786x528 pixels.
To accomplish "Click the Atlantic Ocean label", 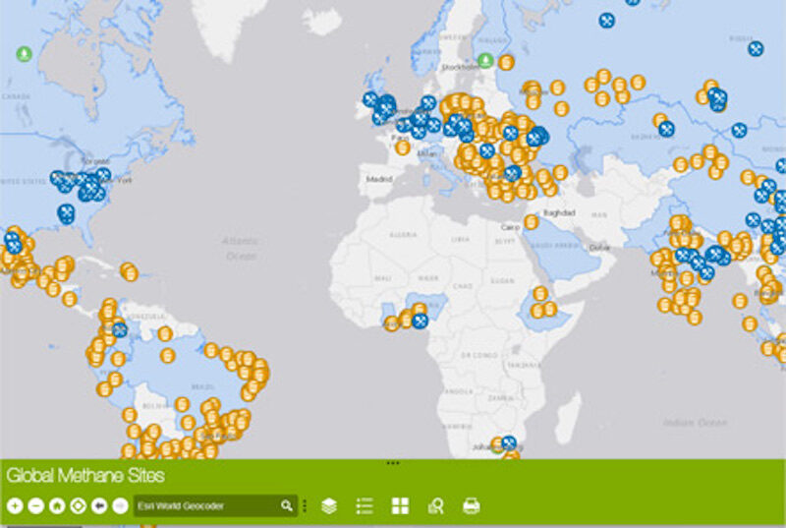I will pos(241,248).
